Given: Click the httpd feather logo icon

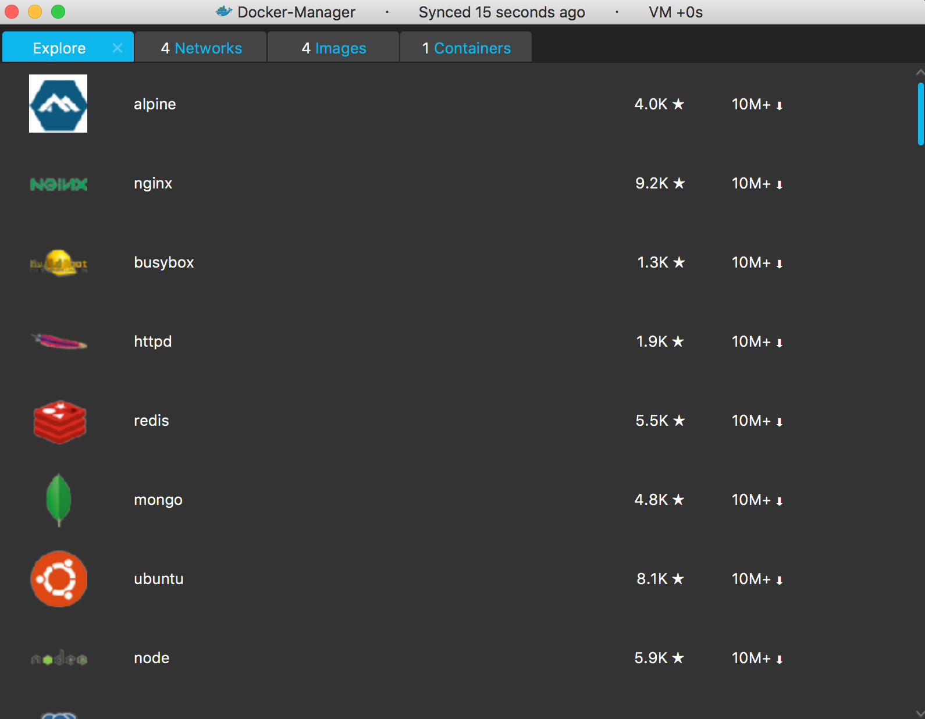Looking at the screenshot, I should pos(58,341).
